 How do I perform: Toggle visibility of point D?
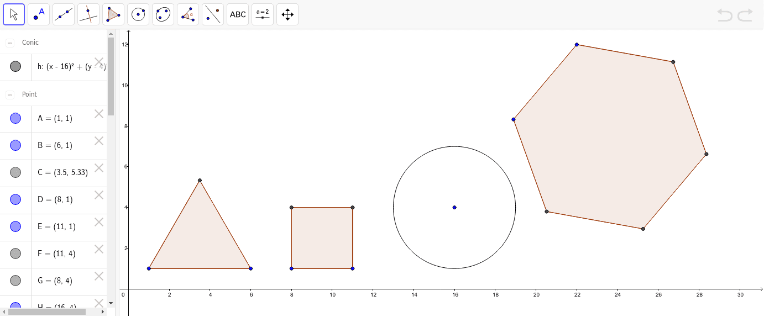(x=15, y=199)
